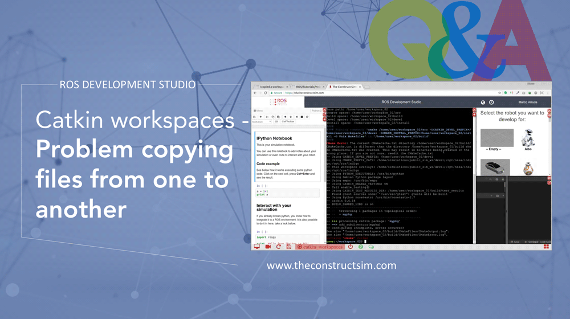Click the ROS logo in the header
The image size is (570, 319).
pyautogui.click(x=279, y=102)
